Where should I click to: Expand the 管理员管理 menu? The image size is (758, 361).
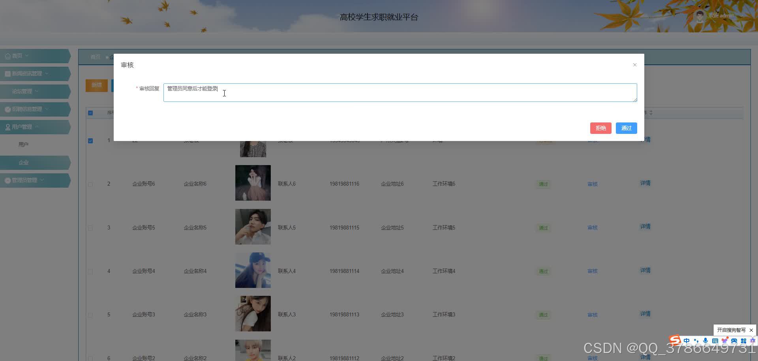[35, 180]
